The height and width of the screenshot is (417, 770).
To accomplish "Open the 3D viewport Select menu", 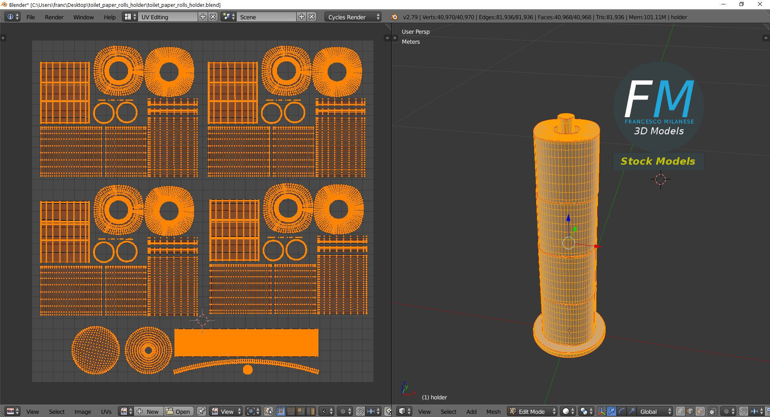I will click(448, 412).
